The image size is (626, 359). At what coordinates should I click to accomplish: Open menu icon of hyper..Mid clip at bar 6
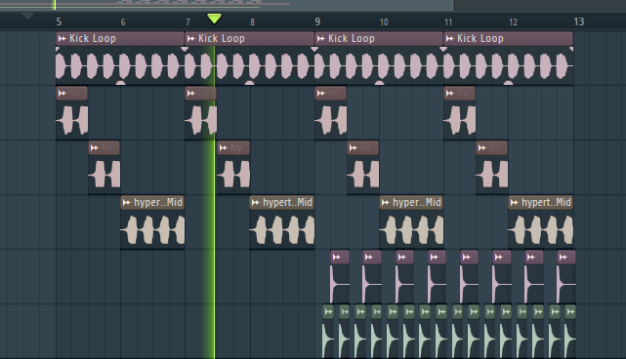(x=127, y=203)
